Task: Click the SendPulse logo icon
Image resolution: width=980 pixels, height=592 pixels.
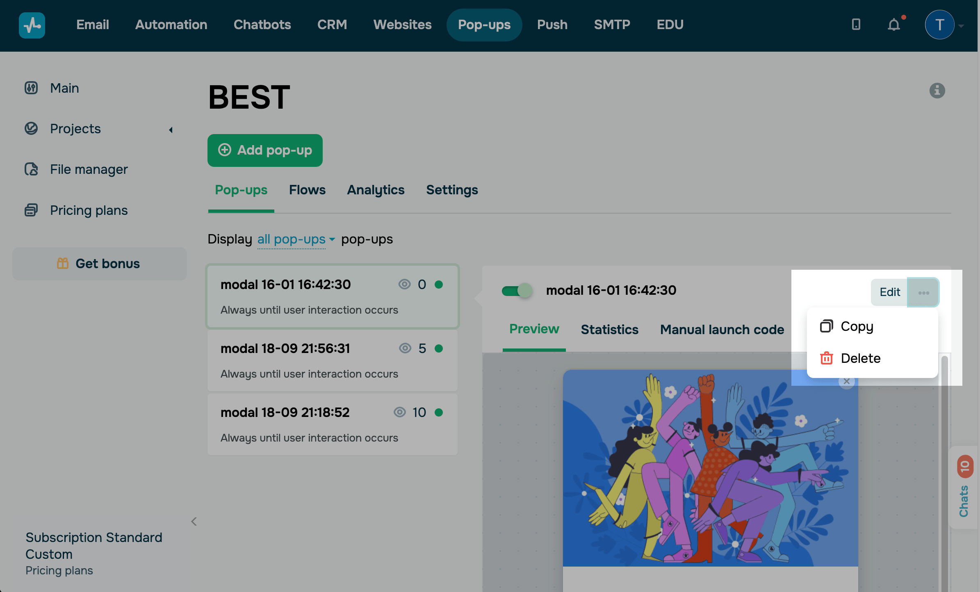Action: coord(32,25)
